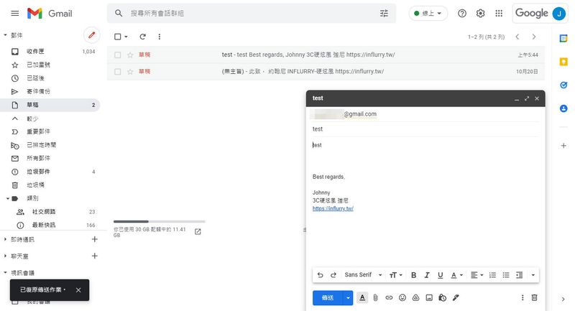Start new chat plus next to 即時通訊
The width and height of the screenshot is (575, 311).
click(x=94, y=239)
